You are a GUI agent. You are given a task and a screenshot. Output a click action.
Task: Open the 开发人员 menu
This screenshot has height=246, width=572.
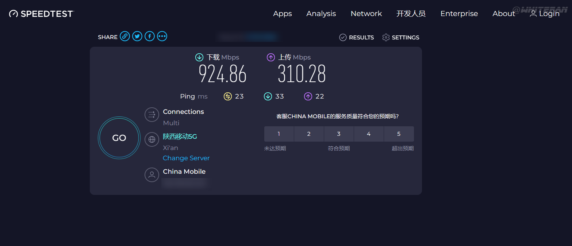[411, 14]
